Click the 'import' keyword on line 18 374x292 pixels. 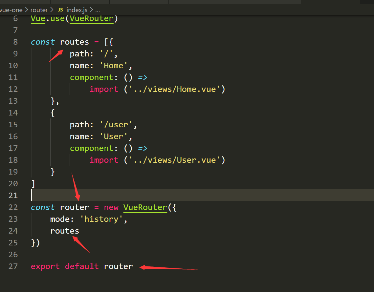[x=104, y=160]
